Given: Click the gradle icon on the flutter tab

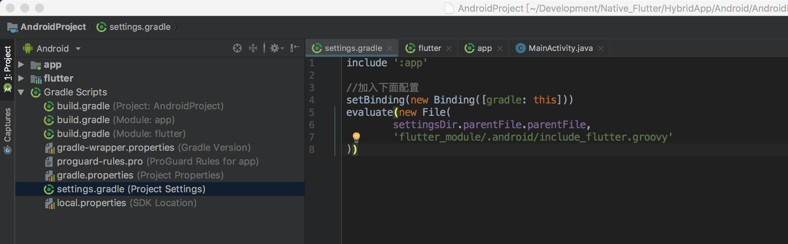Looking at the screenshot, I should click(x=410, y=48).
